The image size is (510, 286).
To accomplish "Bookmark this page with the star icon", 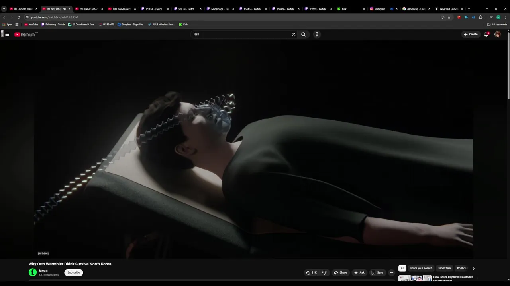I will coord(449,17).
